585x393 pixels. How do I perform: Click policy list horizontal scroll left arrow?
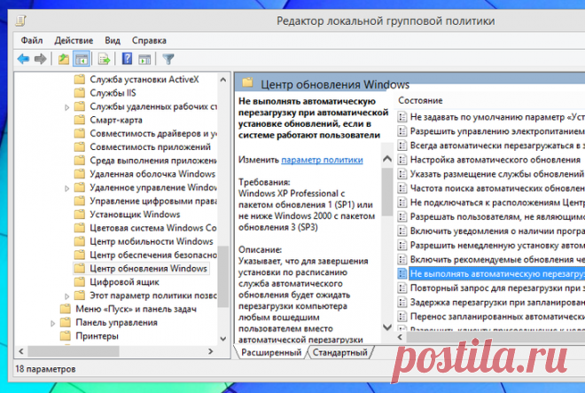[400, 337]
